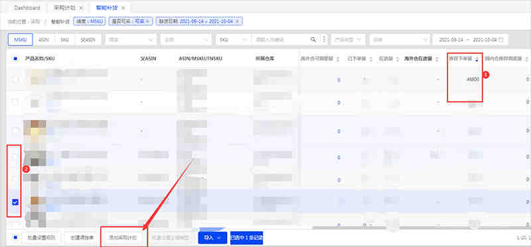The height and width of the screenshot is (247, 531).
Task: Tick the first row's checkbox
Action: [x=15, y=79]
